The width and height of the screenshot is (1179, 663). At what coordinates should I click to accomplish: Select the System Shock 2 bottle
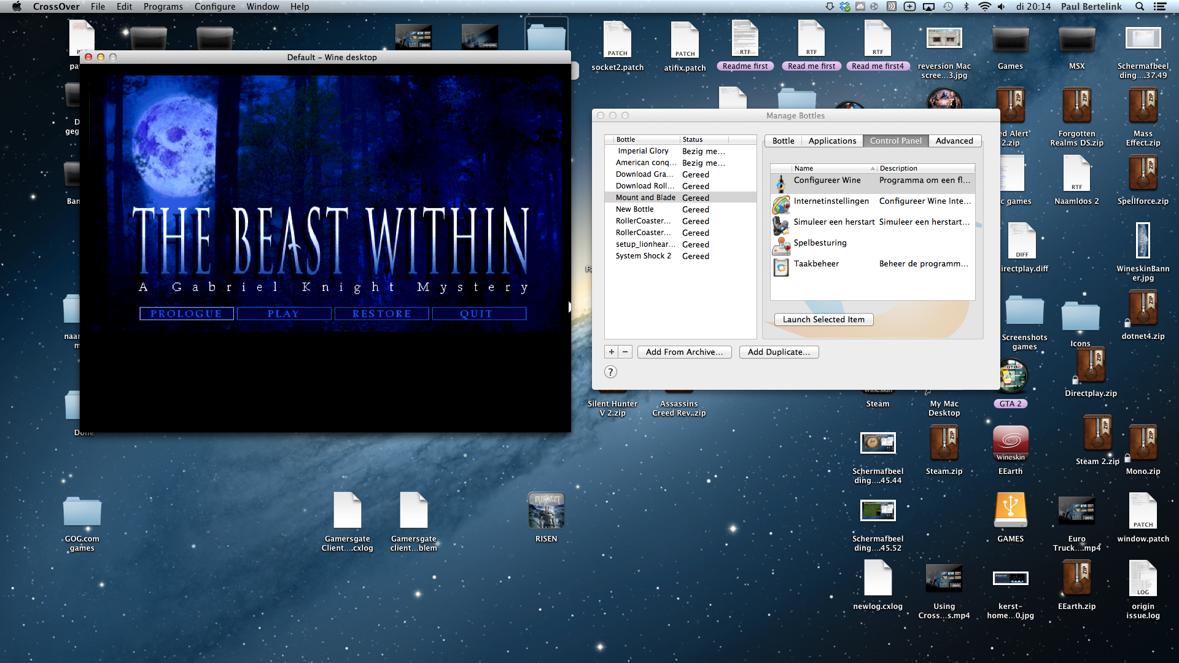(680, 256)
